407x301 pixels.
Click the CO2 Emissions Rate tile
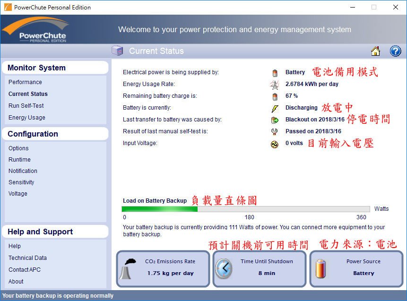click(x=163, y=269)
